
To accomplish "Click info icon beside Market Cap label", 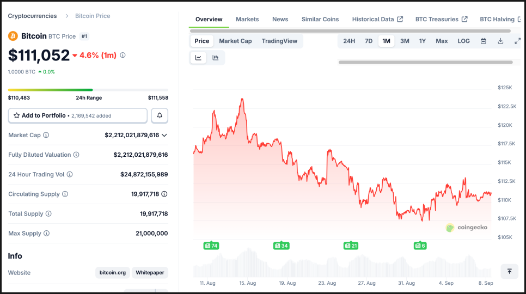I will 46,135.
